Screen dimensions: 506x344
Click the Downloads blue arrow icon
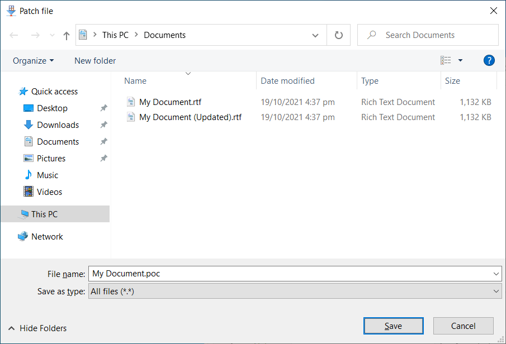(29, 125)
